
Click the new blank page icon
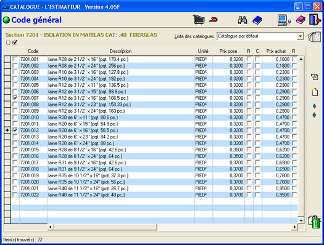click(x=314, y=91)
